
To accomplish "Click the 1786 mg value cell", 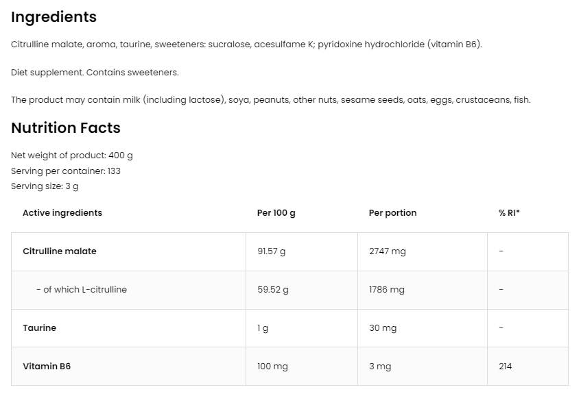I will (x=387, y=290).
